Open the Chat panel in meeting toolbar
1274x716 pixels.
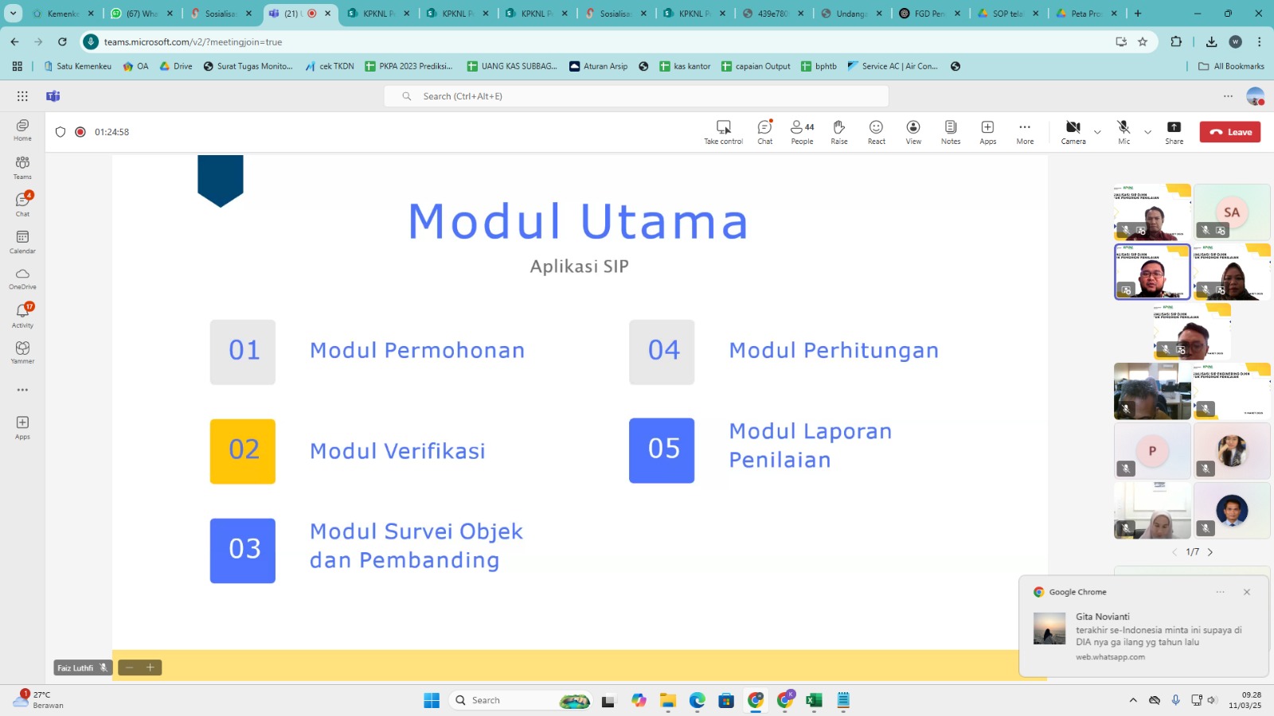(764, 131)
